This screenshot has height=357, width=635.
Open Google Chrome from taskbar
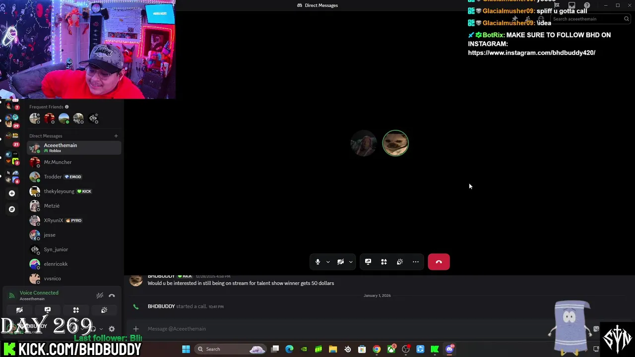point(377,349)
